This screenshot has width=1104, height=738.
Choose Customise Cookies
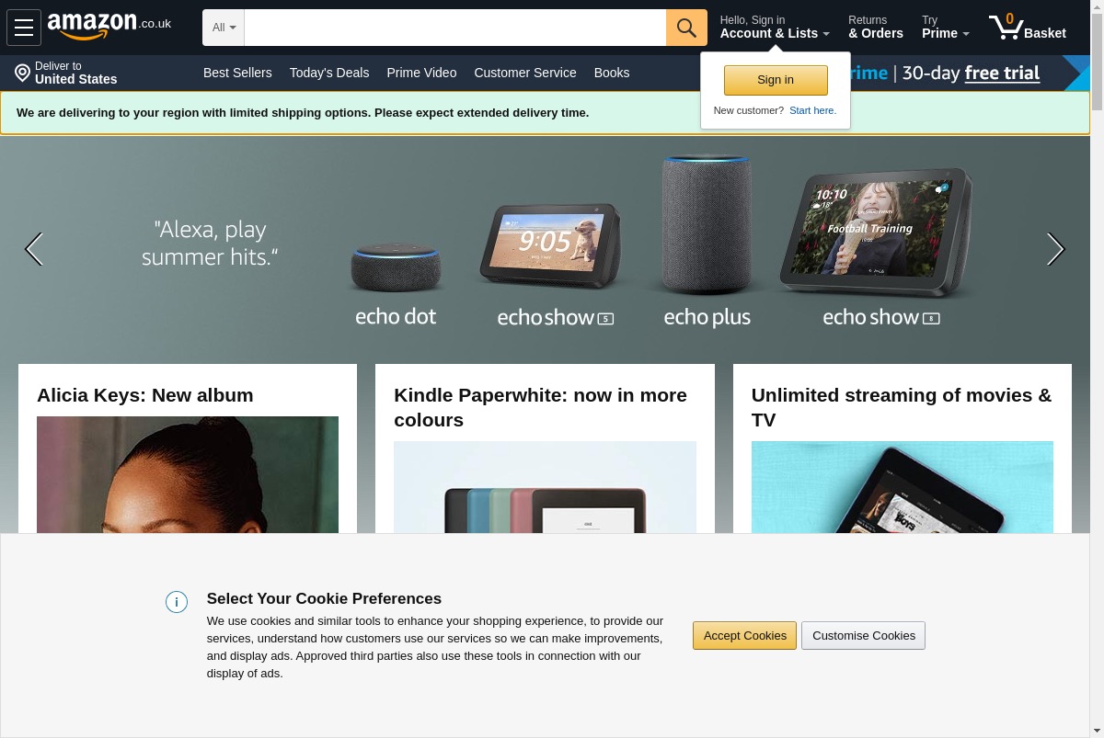[863, 635]
